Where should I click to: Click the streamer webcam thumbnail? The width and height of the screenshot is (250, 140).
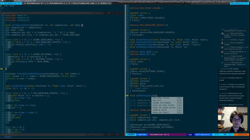[x=232, y=119]
